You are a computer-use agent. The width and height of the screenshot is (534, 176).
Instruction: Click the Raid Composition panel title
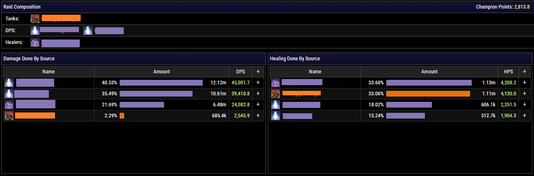click(x=22, y=7)
